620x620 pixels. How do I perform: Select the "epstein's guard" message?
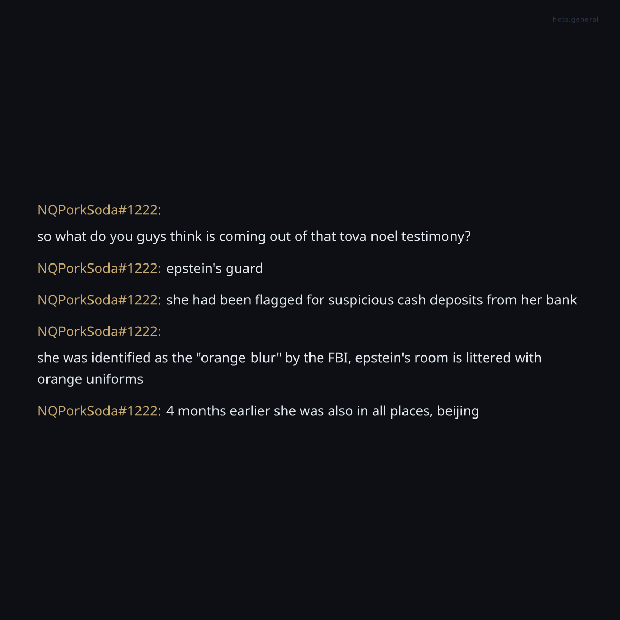click(214, 268)
